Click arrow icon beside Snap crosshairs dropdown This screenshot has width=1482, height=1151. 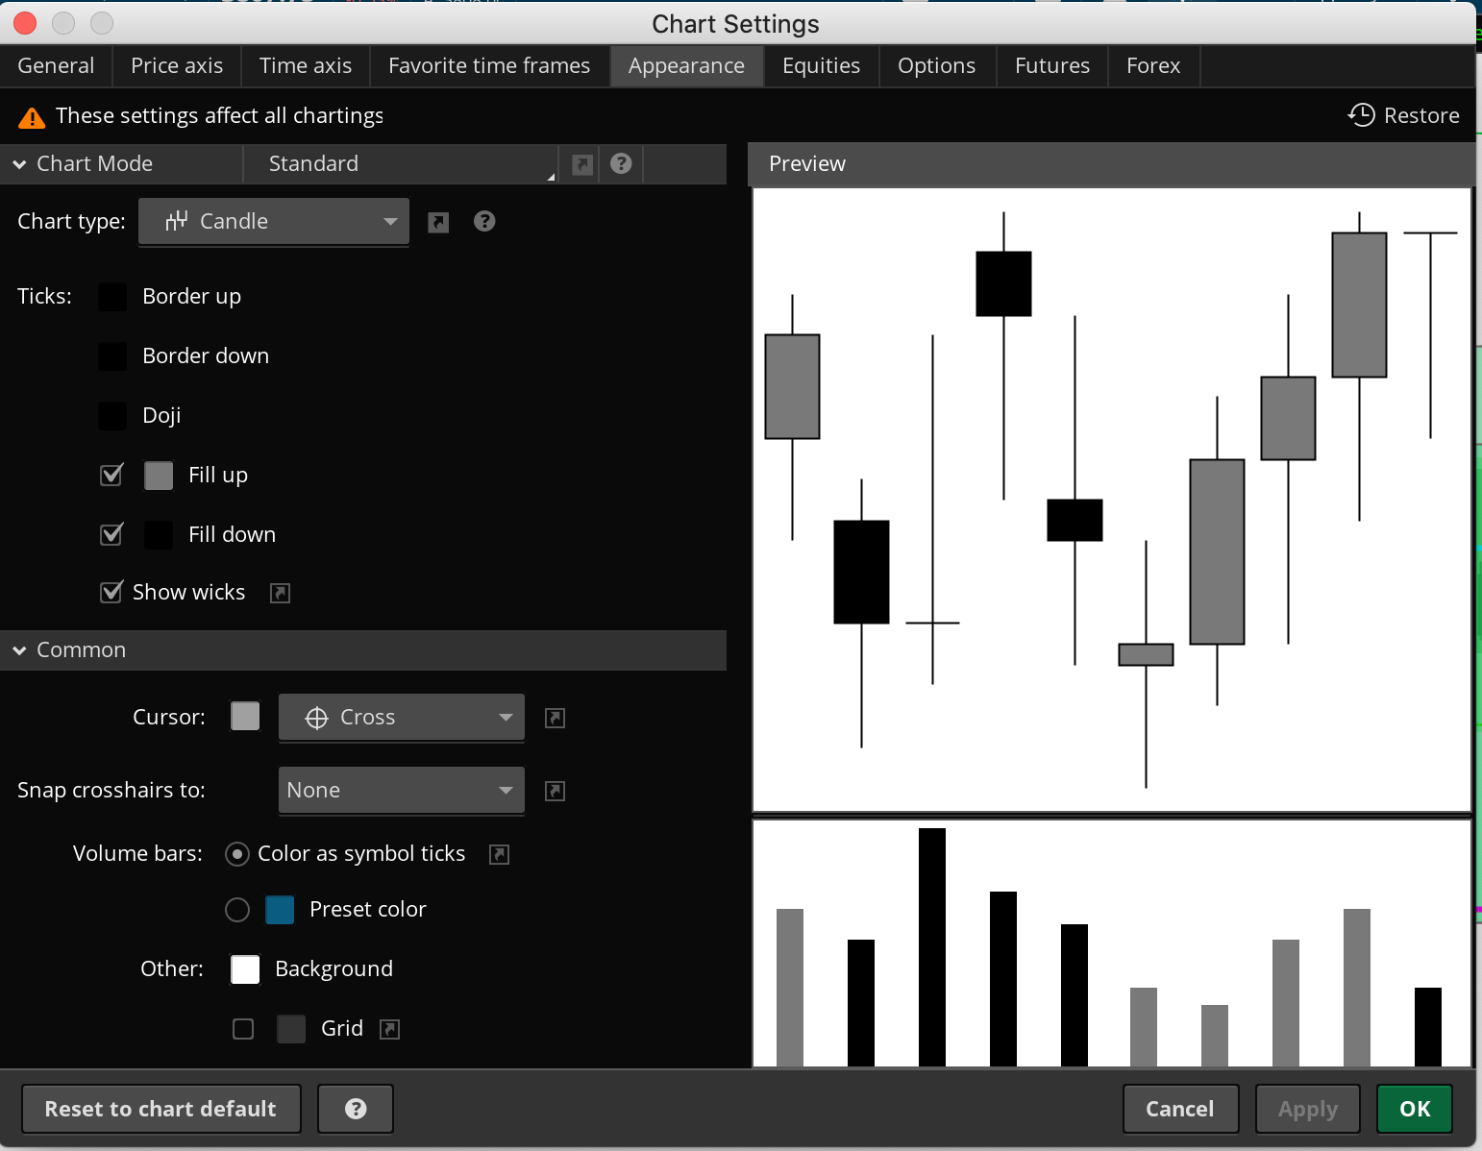tap(555, 791)
